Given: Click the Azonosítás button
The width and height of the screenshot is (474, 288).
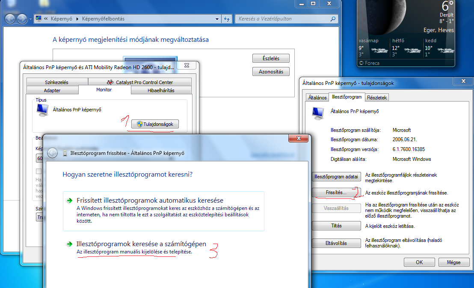Looking at the screenshot, I should pyautogui.click(x=271, y=72).
